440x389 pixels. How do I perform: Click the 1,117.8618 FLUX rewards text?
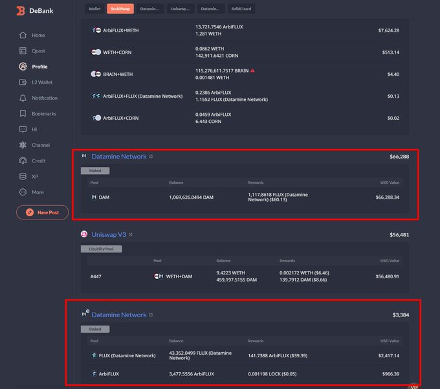(278, 197)
